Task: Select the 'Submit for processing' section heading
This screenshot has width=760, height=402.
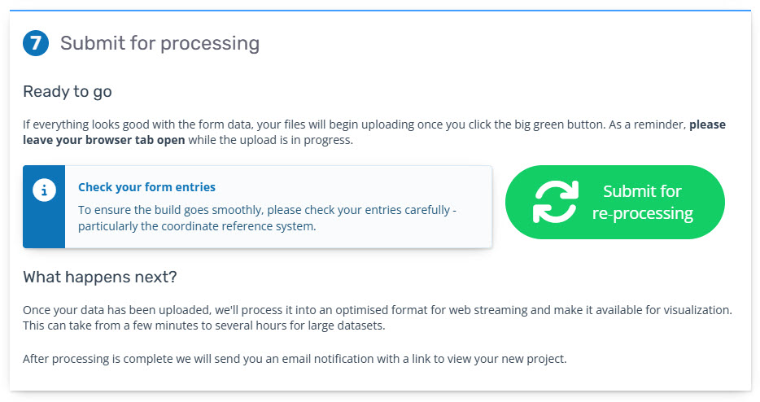Action: click(159, 43)
